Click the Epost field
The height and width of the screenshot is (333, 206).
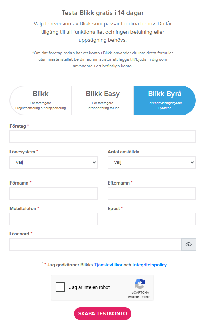tap(152, 219)
